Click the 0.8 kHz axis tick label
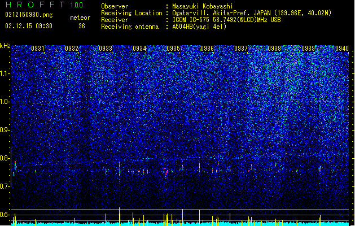This screenshot has width=355, height=226. click(5, 158)
